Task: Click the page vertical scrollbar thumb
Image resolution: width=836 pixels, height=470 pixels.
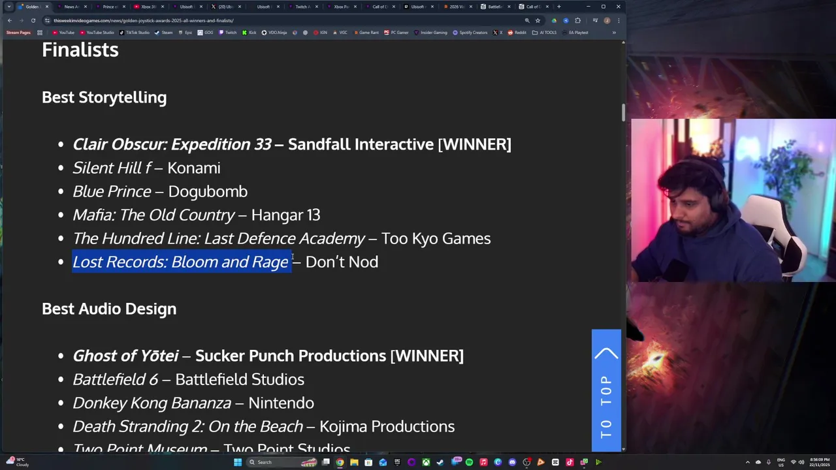Action: pyautogui.click(x=623, y=112)
